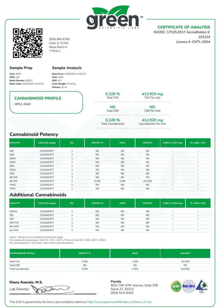Image resolution: width=220 pixels, height=308 pixels.
Task: Click the 412.920 mg THC Per Unit value
Action: [152, 94]
